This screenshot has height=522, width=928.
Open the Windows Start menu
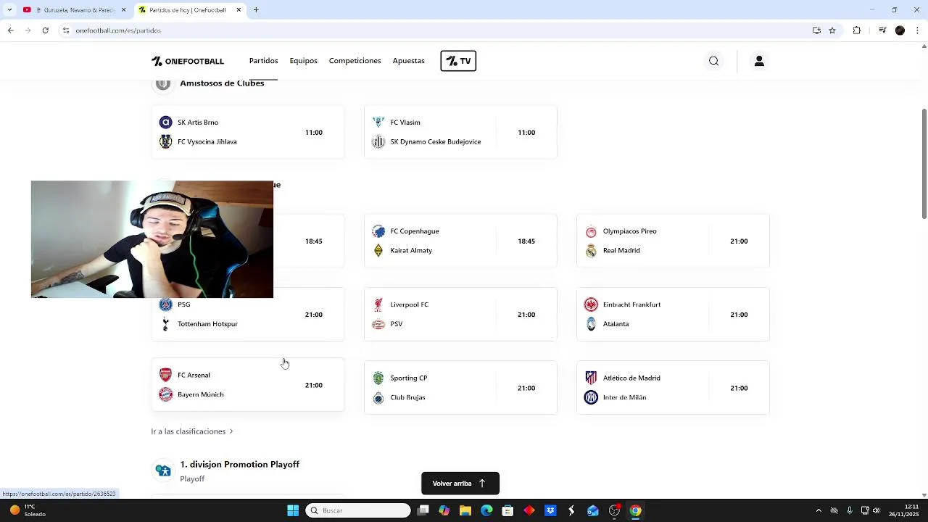[293, 510]
